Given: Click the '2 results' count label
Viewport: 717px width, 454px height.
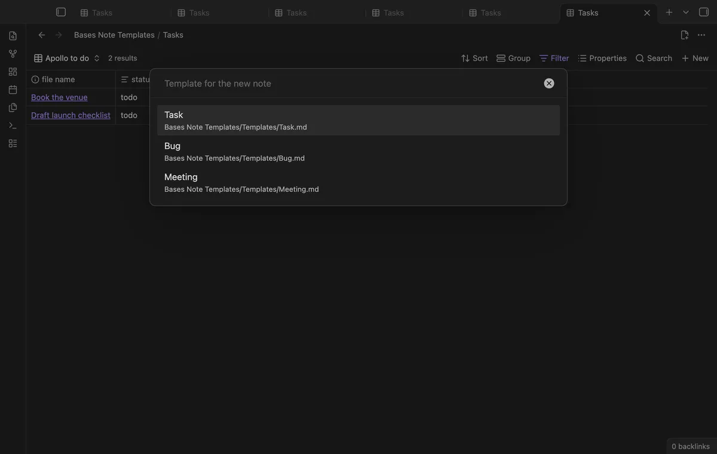Looking at the screenshot, I should (x=122, y=58).
